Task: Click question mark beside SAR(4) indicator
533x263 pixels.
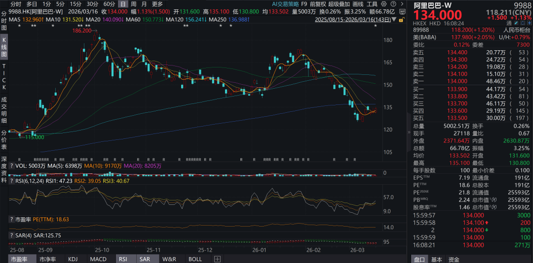Action: click(11, 235)
